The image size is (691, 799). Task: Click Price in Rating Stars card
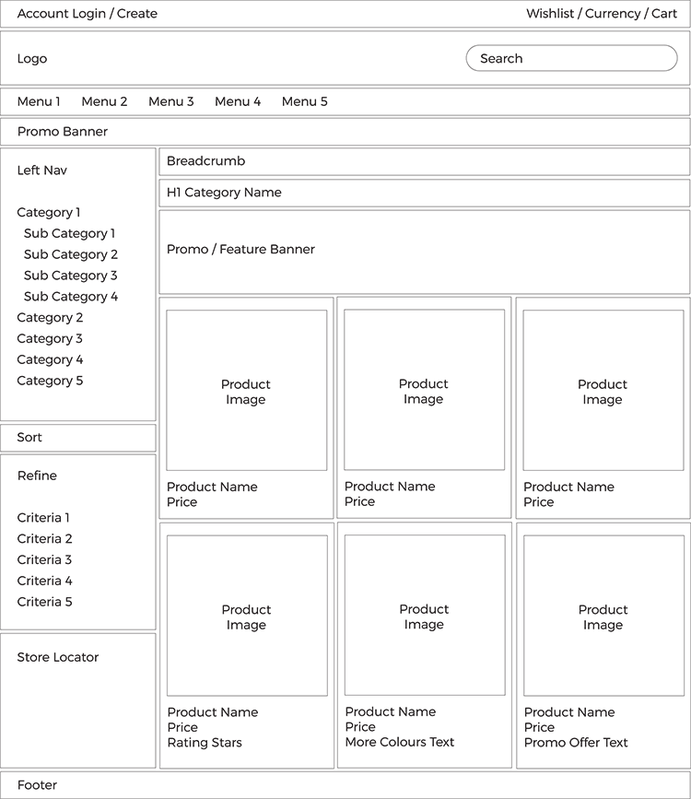182,728
